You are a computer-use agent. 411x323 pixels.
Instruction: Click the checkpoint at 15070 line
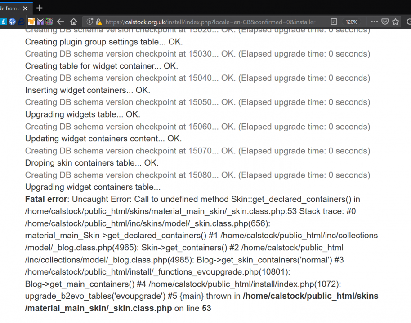point(198,151)
